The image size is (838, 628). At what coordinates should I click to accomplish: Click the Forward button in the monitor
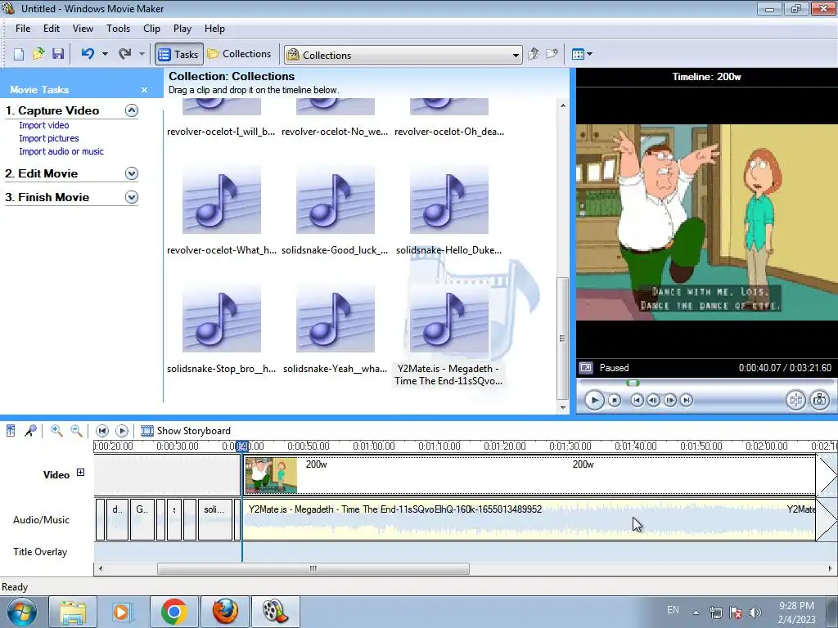(x=687, y=400)
